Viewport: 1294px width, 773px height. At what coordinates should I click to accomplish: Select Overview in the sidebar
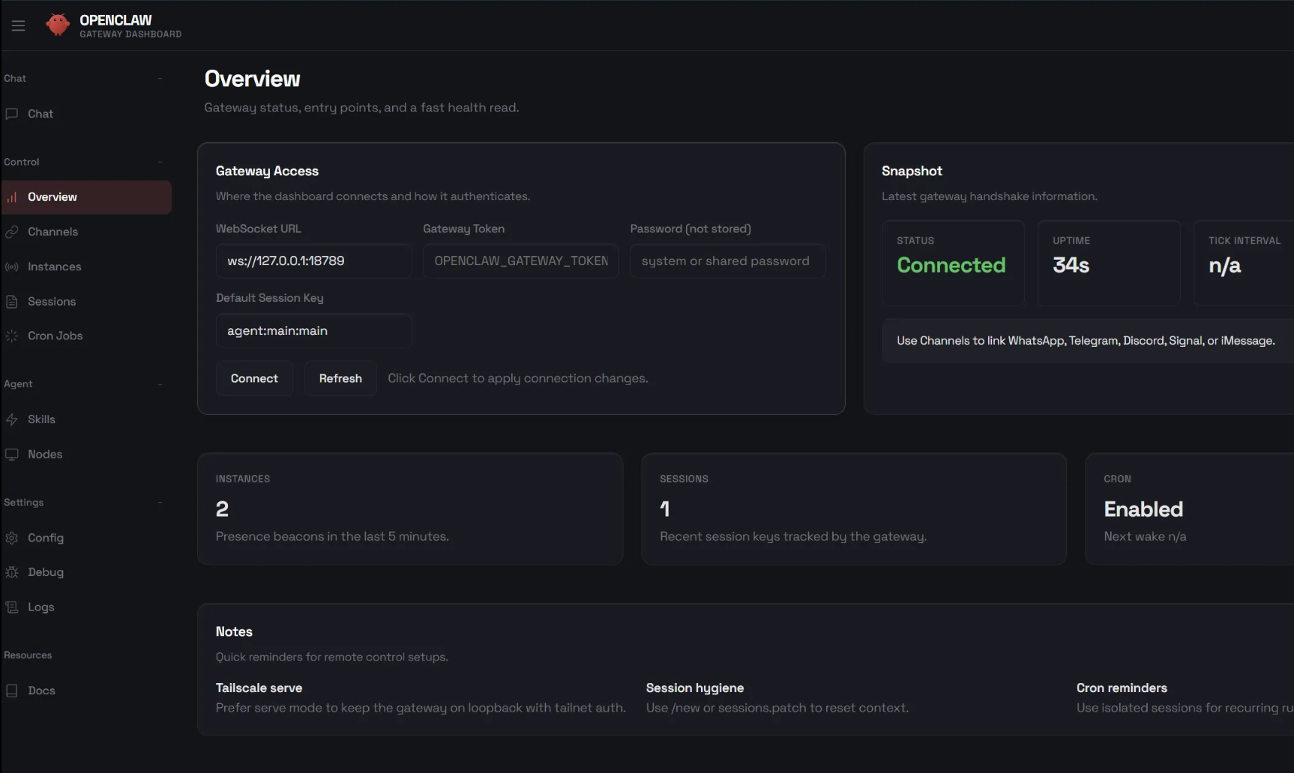click(x=86, y=197)
